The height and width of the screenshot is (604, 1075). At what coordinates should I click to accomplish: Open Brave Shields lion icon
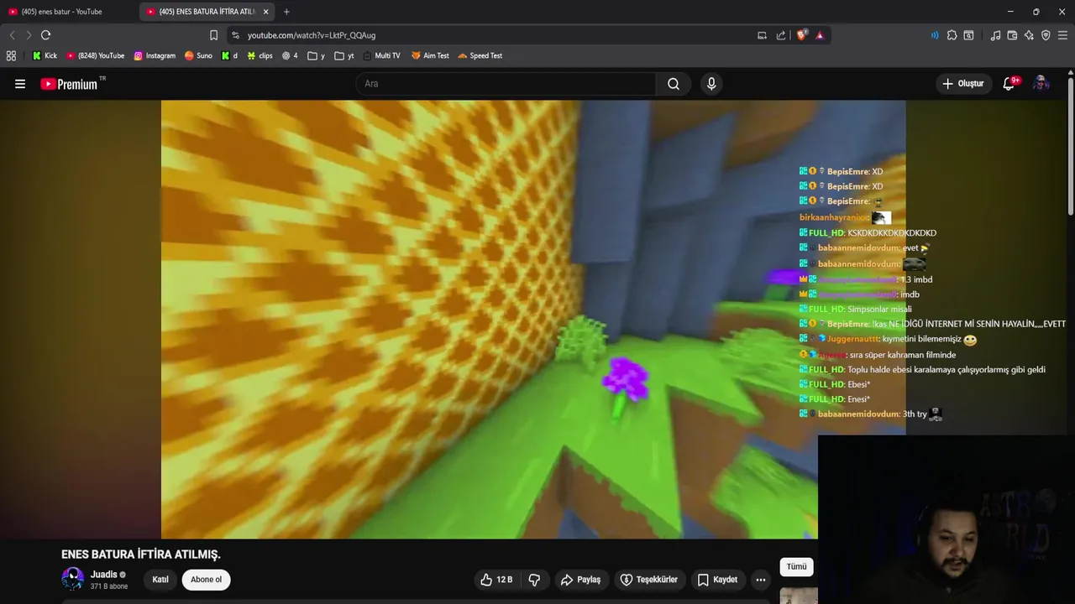click(802, 35)
